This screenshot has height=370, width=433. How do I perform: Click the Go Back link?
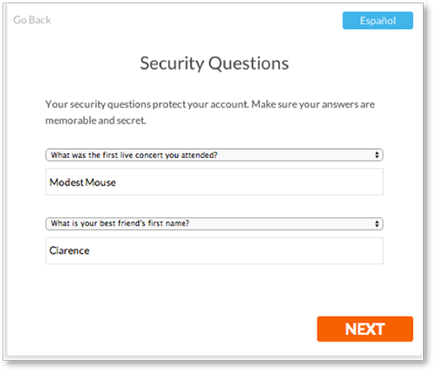32,20
